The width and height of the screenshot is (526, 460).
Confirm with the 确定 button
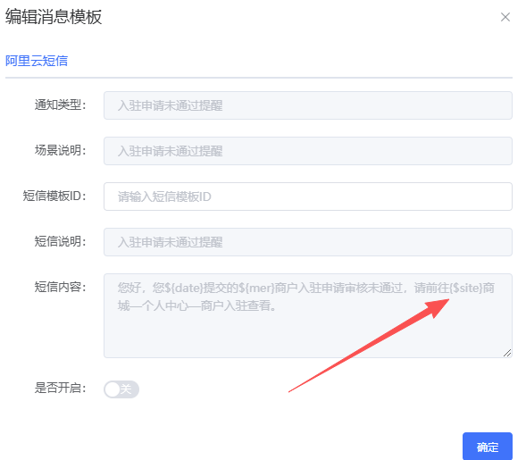coord(488,447)
